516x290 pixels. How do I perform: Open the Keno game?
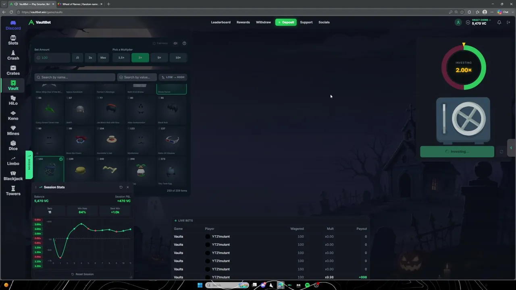coord(13,116)
